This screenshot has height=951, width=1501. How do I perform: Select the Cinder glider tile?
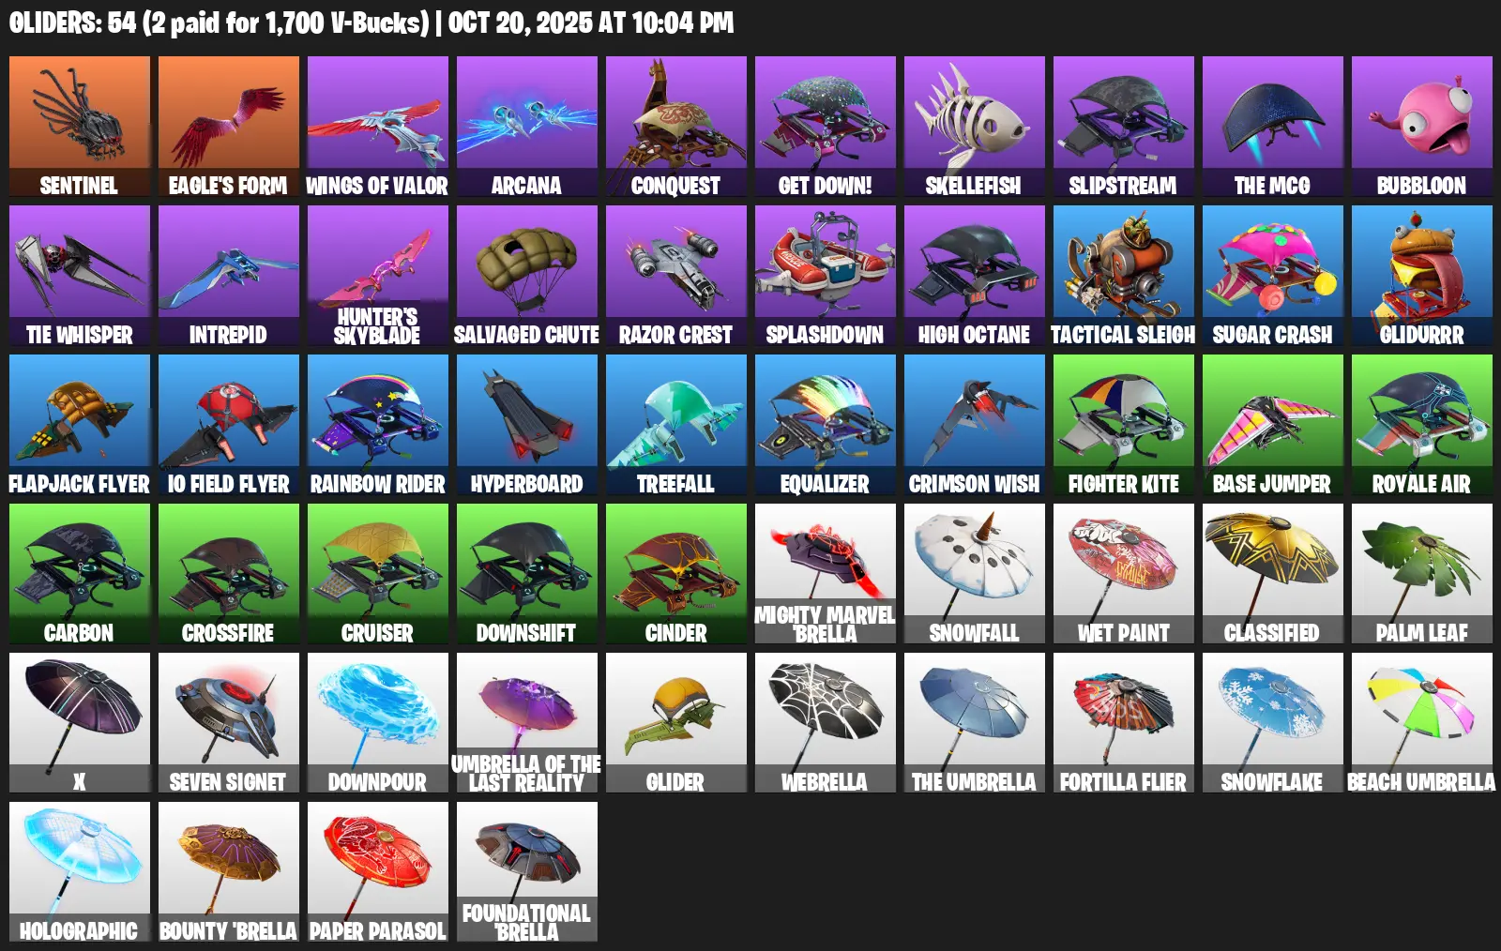coord(676,573)
